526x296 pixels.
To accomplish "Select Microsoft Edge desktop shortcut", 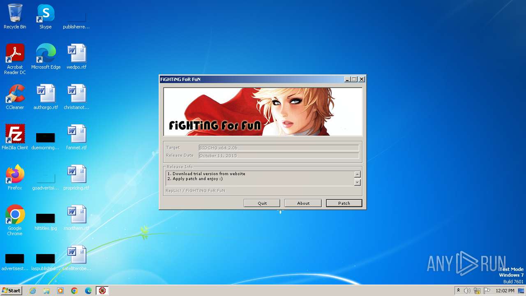I will pyautogui.click(x=46, y=57).
